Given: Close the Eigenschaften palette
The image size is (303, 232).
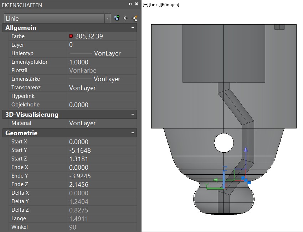Looking at the screenshot, I should (x=137, y=4).
